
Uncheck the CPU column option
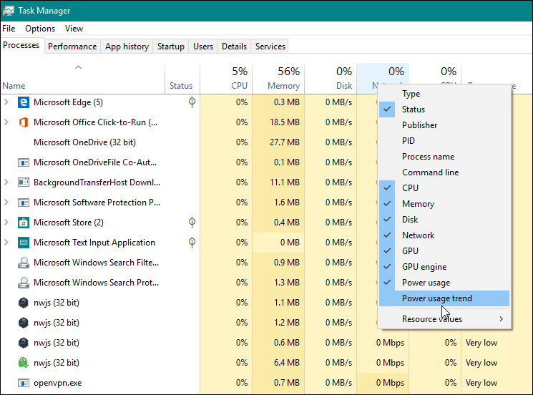pyautogui.click(x=444, y=188)
